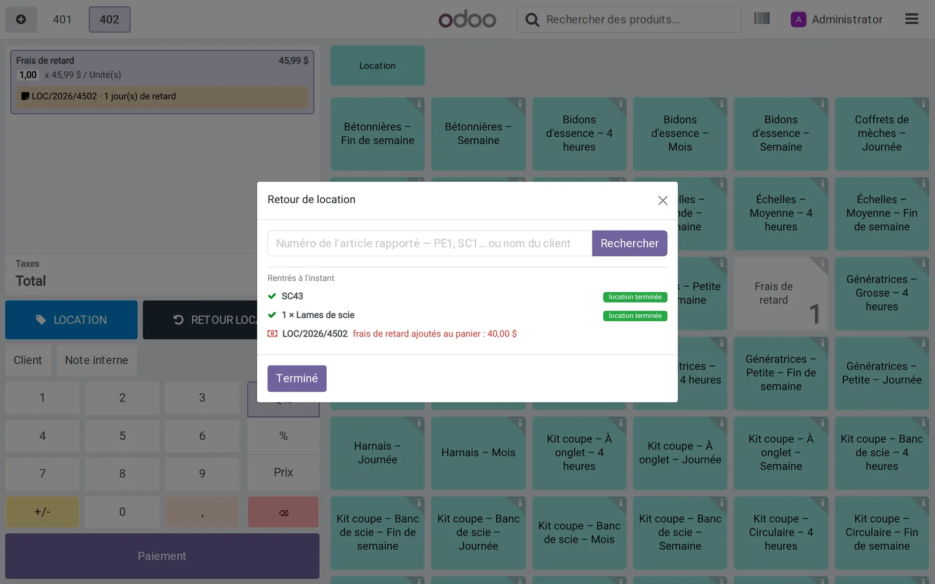Screen dimensions: 935x584
Task: Close the Retour de location dialog
Action: (x=663, y=200)
